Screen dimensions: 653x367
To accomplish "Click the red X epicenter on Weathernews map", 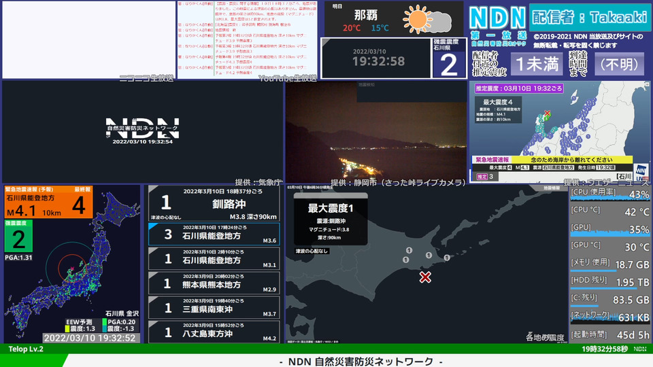I will pyautogui.click(x=547, y=113).
